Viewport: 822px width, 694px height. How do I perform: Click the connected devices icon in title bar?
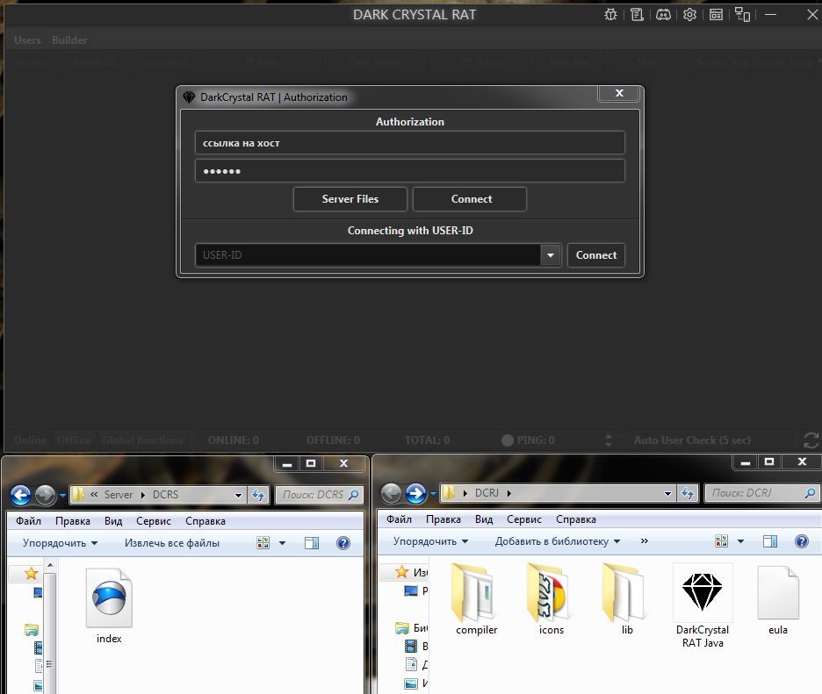[x=742, y=15]
